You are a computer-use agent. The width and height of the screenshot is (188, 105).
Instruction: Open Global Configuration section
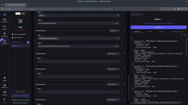tap(19, 34)
